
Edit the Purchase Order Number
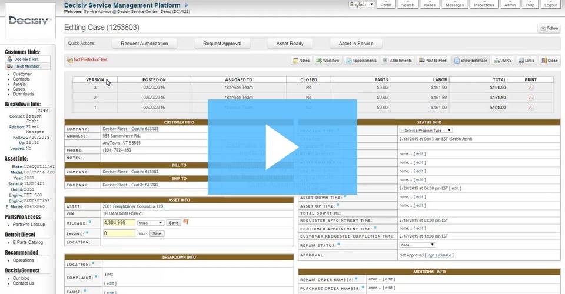click(389, 288)
